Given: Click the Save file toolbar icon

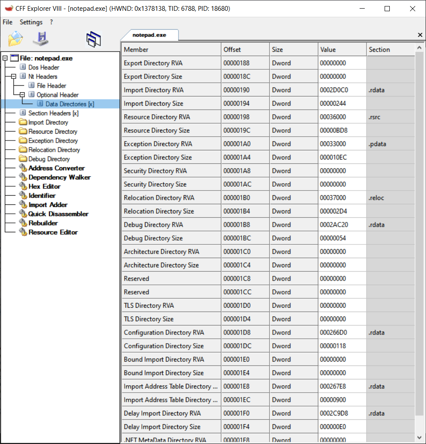Looking at the screenshot, I should (x=41, y=39).
